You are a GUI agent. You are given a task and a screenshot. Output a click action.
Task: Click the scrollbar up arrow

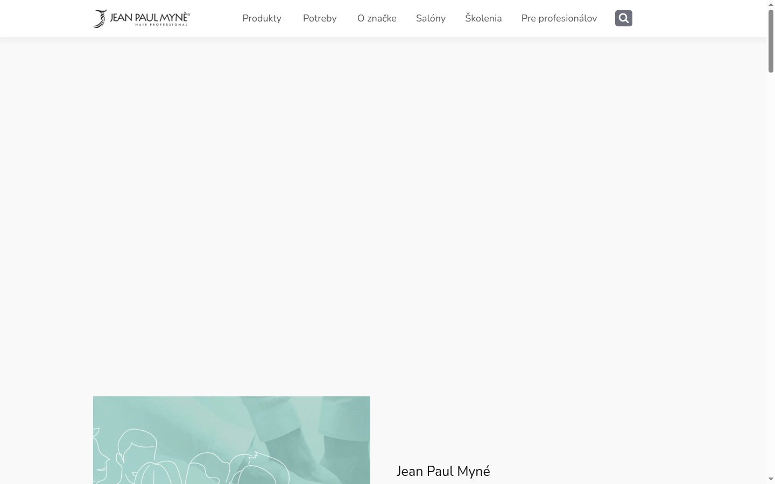[771, 4]
